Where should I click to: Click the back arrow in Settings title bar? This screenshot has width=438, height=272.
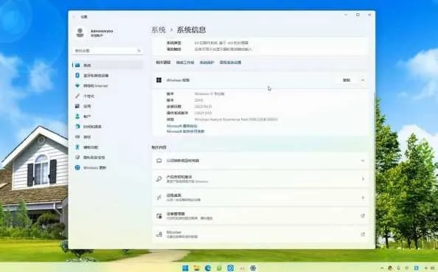74,17
